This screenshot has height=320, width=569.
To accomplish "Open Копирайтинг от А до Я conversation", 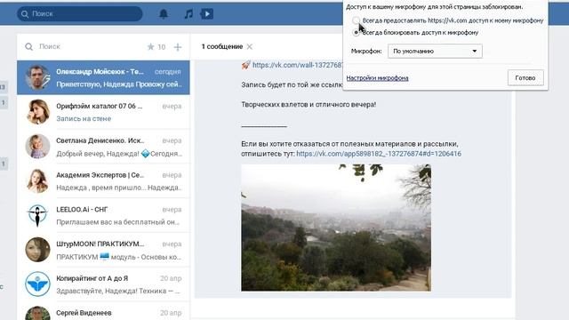I will pos(103,284).
